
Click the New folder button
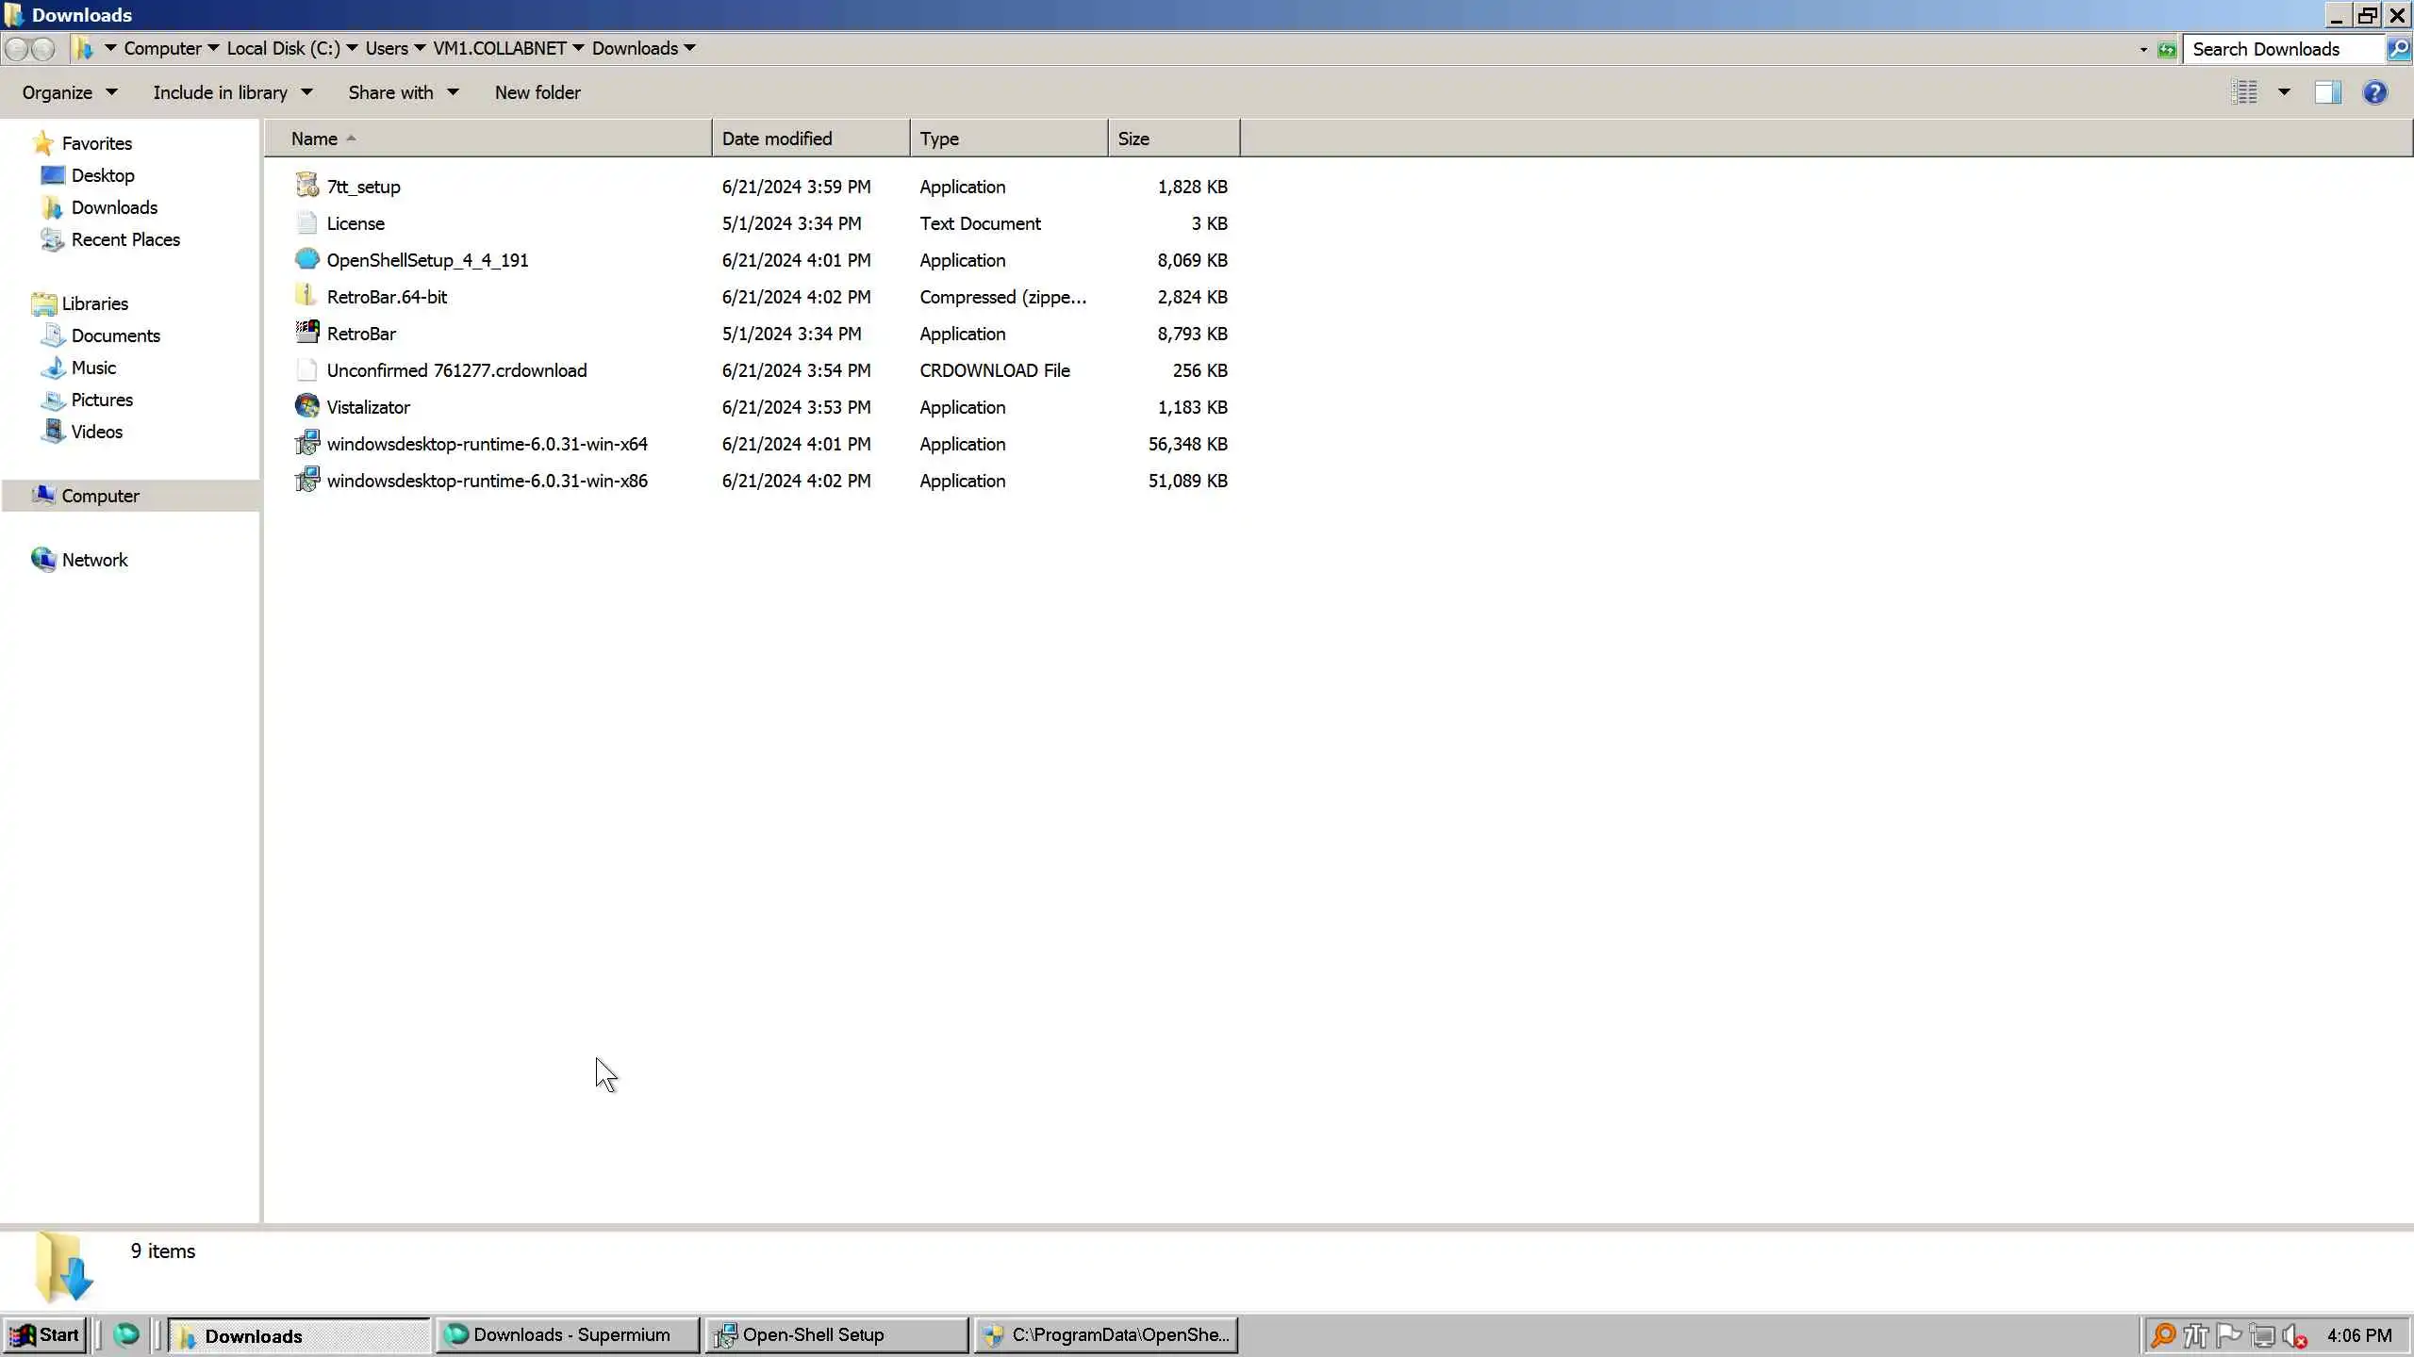point(537,92)
